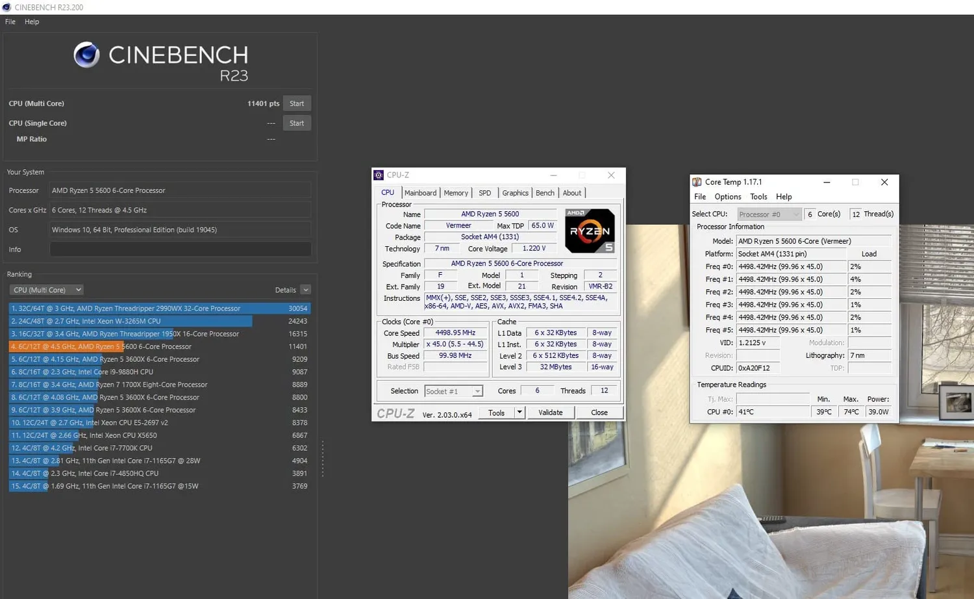Image resolution: width=974 pixels, height=599 pixels.
Task: Click the CPU-Z Core Speed value 4498.95 MHz
Action: coord(456,333)
